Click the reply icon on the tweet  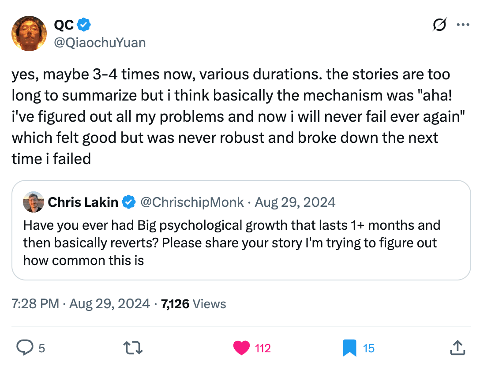[x=25, y=348]
